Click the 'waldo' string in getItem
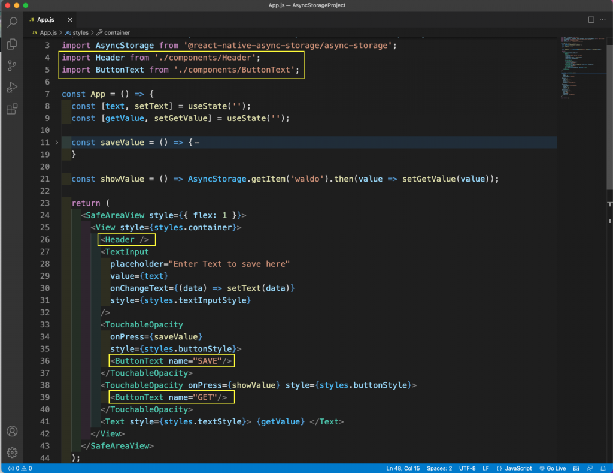The width and height of the screenshot is (613, 473). 307,179
